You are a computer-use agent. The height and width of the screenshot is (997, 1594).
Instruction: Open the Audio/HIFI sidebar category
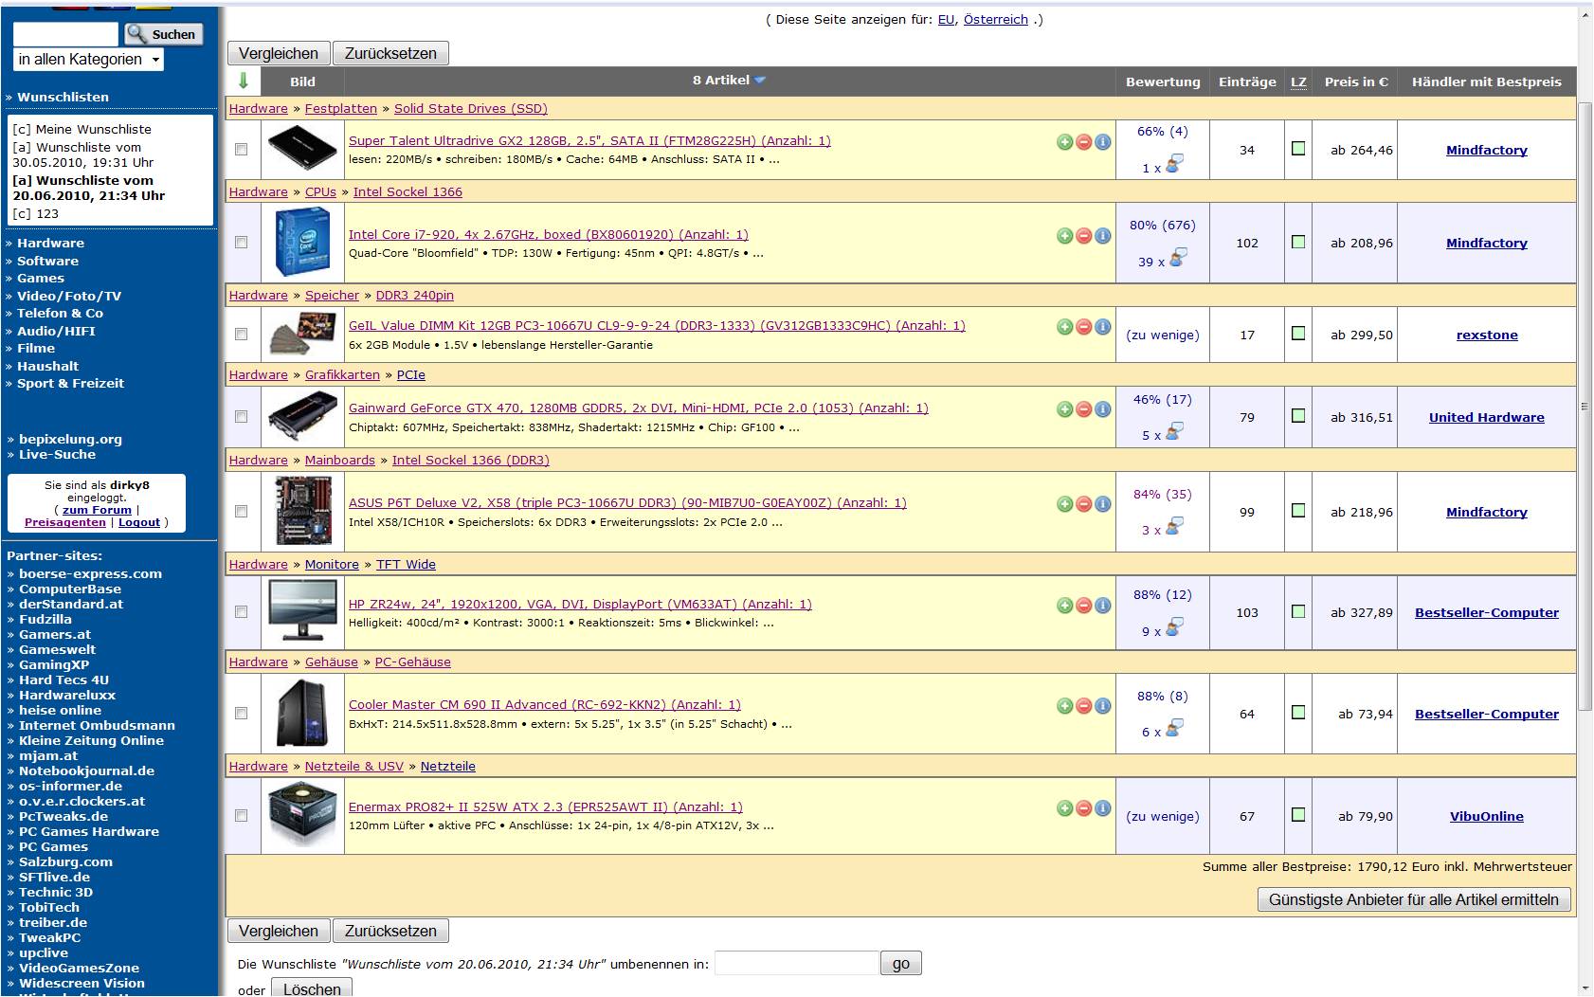[x=56, y=332]
